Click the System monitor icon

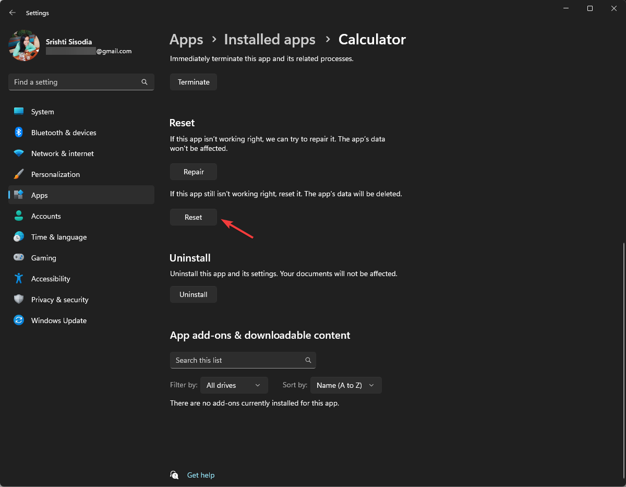pyautogui.click(x=19, y=112)
